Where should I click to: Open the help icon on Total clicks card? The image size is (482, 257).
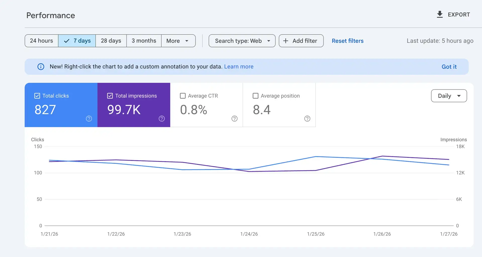tap(89, 118)
